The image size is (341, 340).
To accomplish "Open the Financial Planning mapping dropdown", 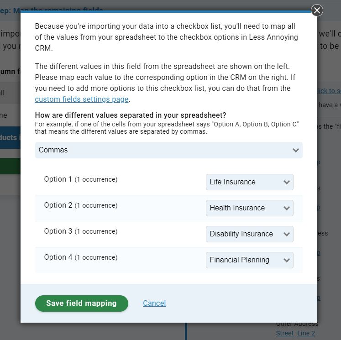I will [x=249, y=260].
